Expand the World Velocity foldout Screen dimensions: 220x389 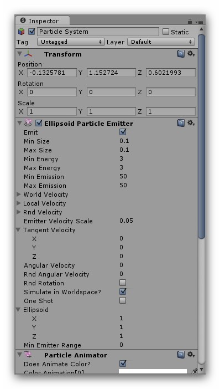(x=19, y=194)
